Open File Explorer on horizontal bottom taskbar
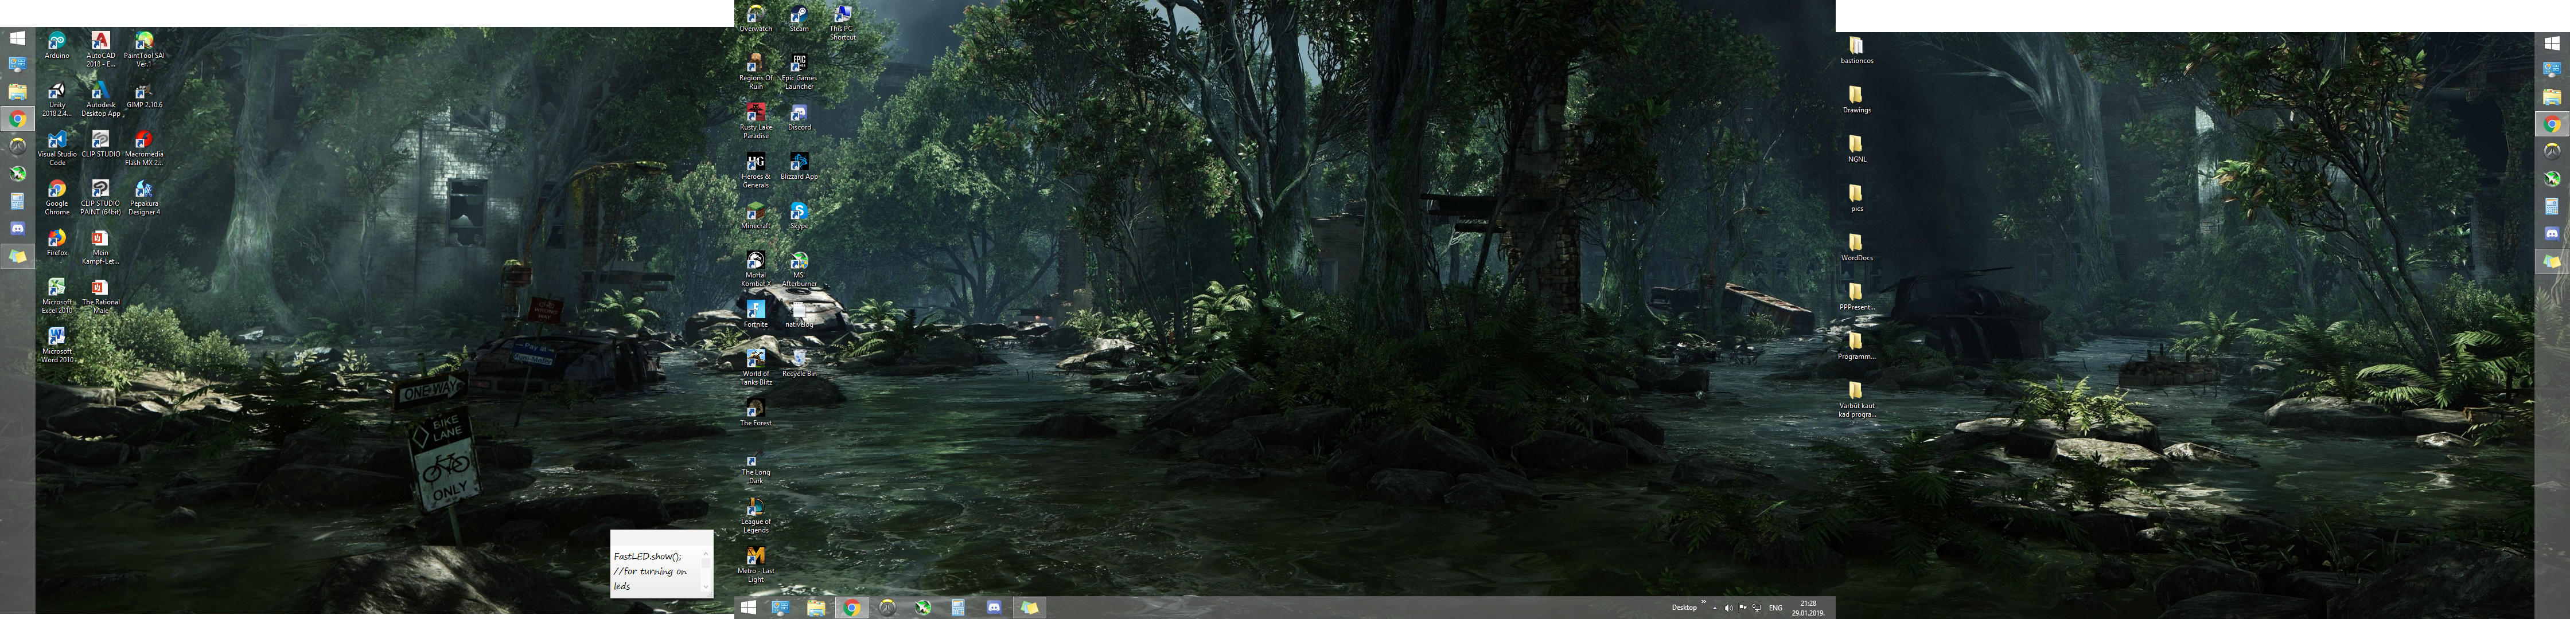 tap(816, 607)
